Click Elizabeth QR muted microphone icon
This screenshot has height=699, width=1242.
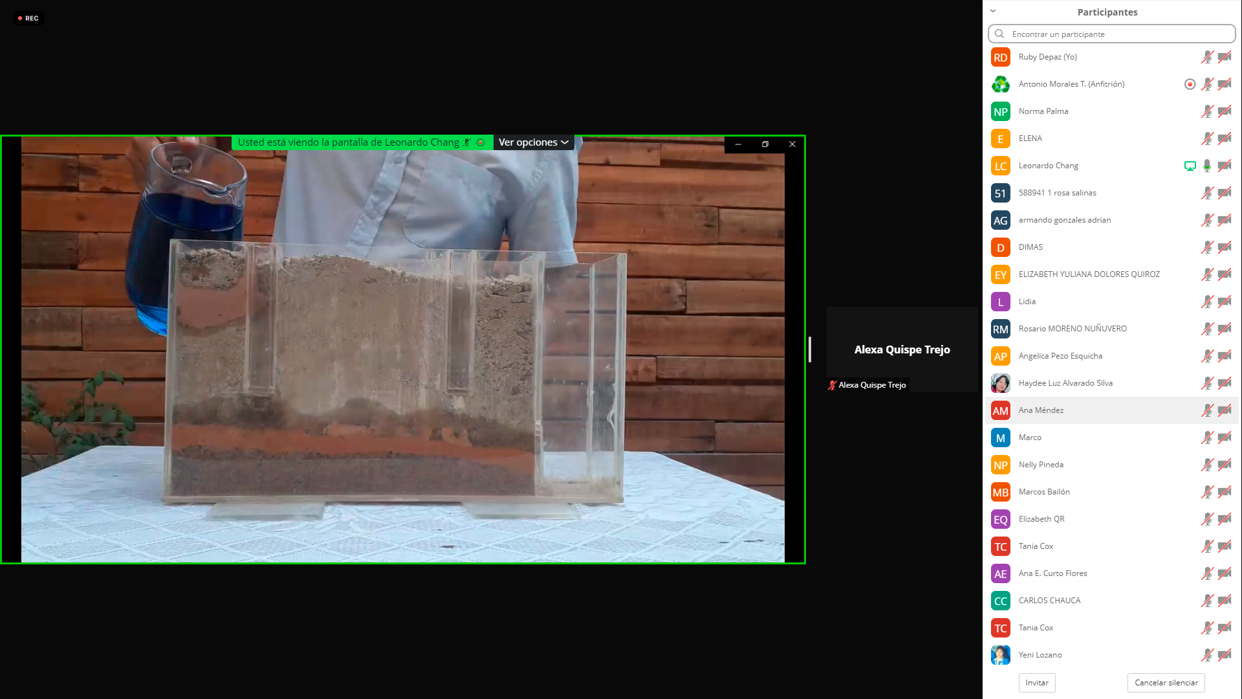[1207, 519]
